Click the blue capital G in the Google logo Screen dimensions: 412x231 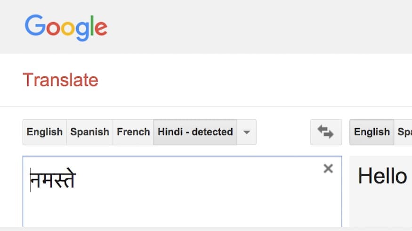[x=34, y=25]
